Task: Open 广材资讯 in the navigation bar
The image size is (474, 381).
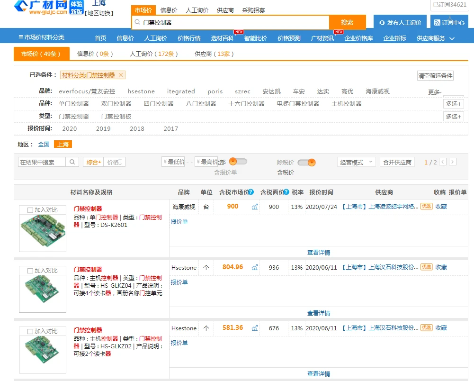Action: (322, 38)
